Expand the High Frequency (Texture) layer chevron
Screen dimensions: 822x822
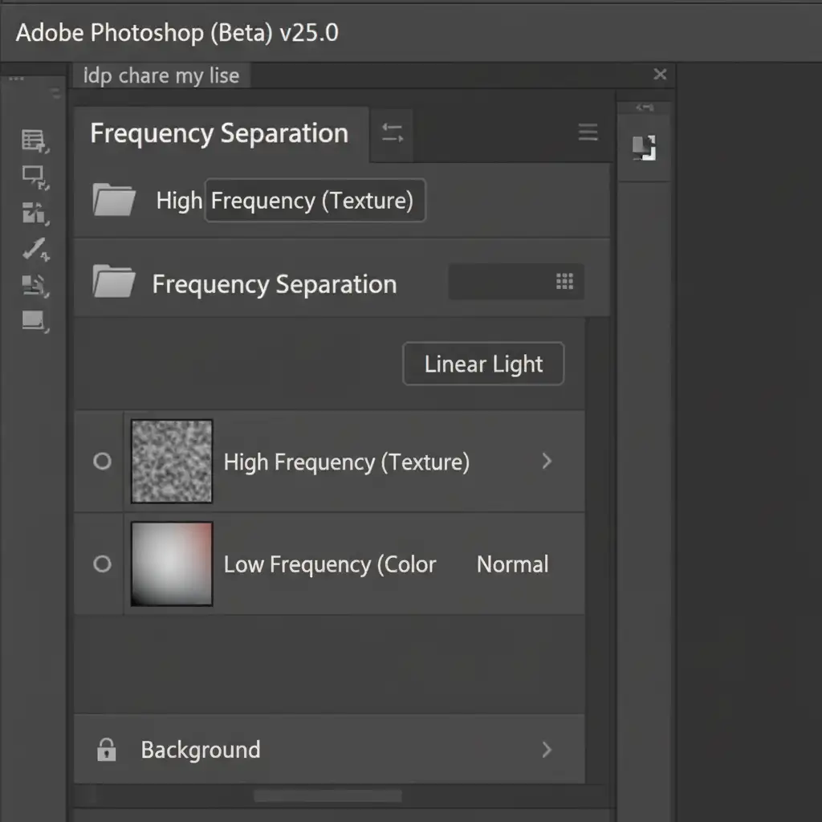(547, 461)
